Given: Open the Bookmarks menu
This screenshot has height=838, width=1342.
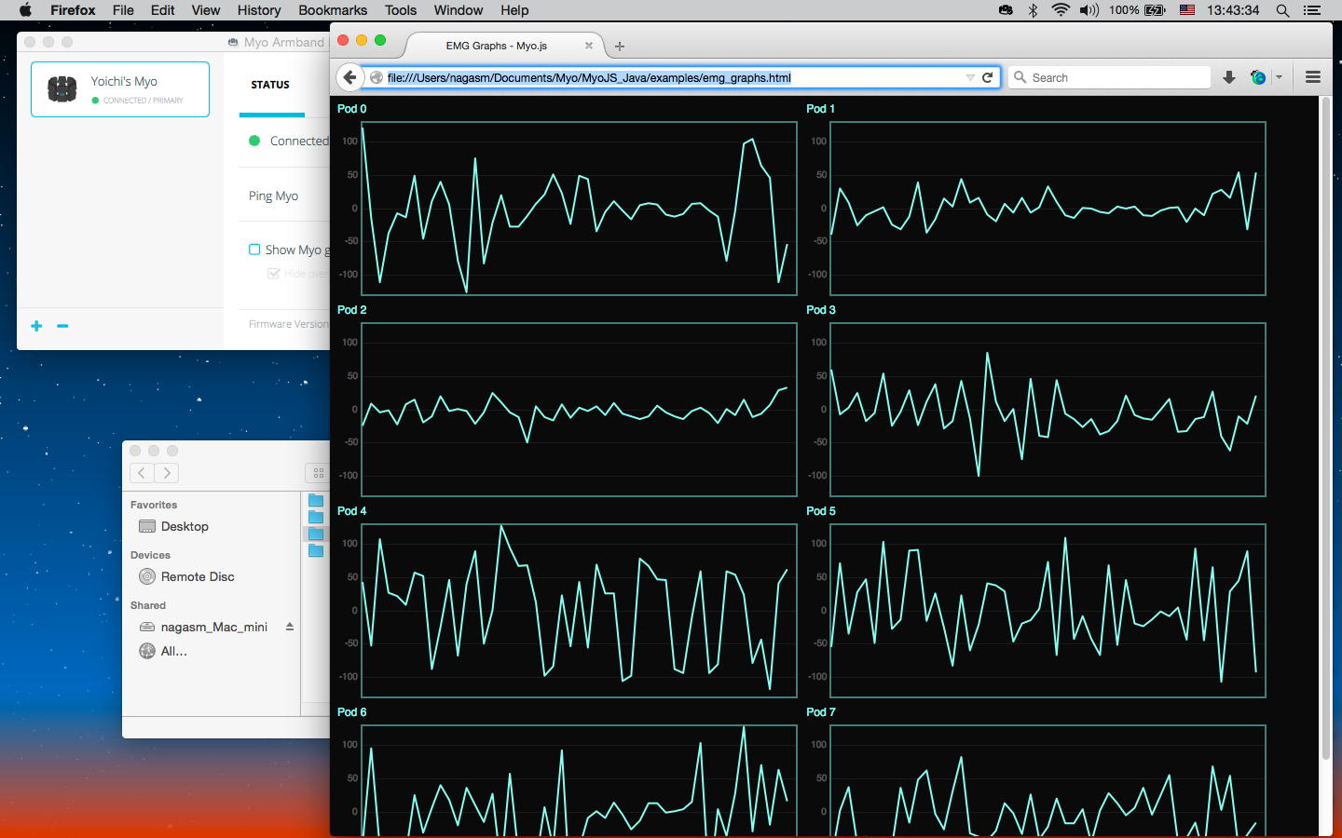Looking at the screenshot, I should tap(332, 10).
